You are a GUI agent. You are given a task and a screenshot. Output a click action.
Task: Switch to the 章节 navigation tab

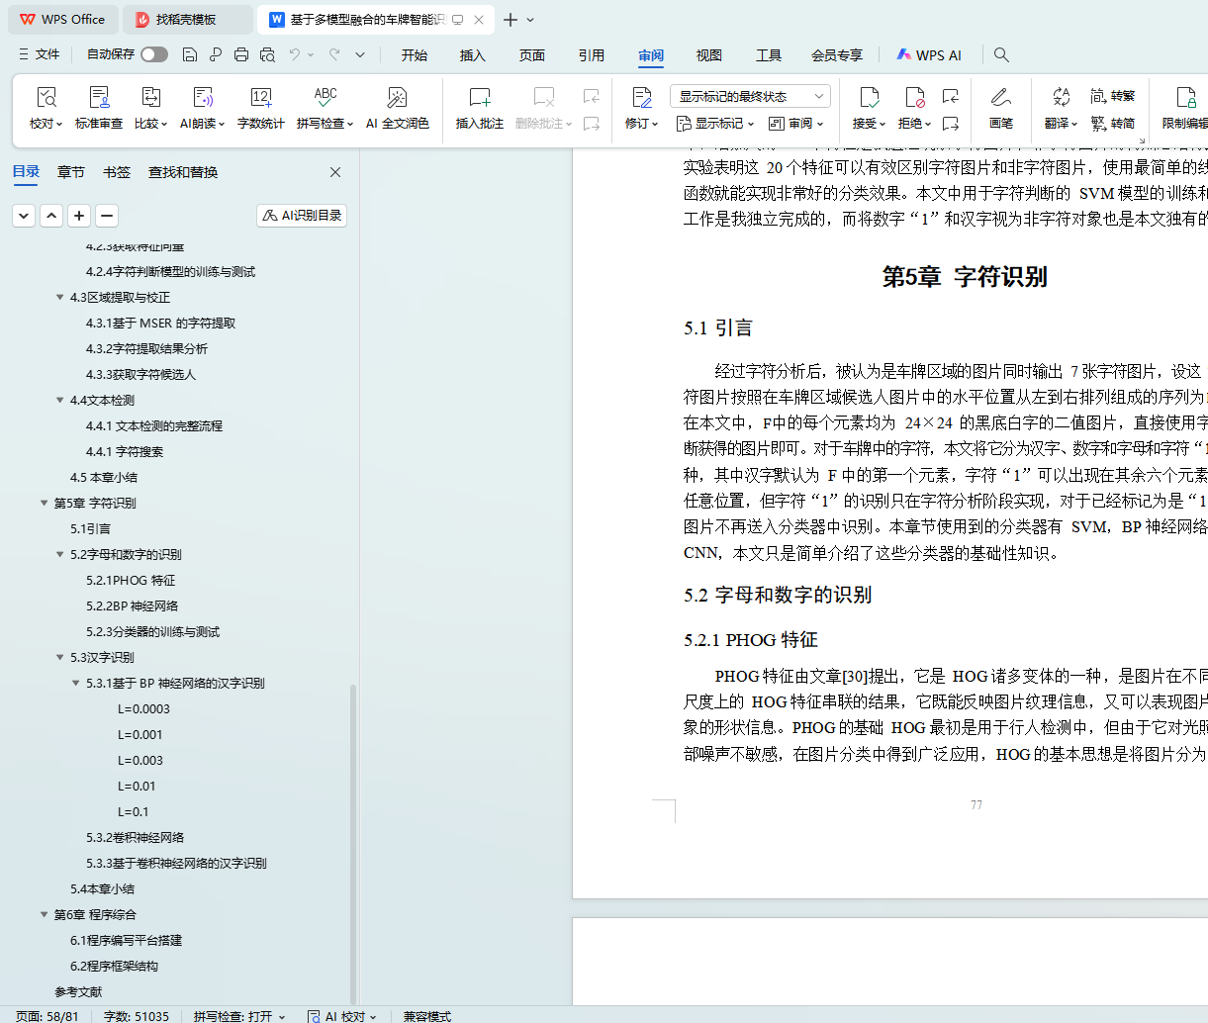pyautogui.click(x=71, y=172)
